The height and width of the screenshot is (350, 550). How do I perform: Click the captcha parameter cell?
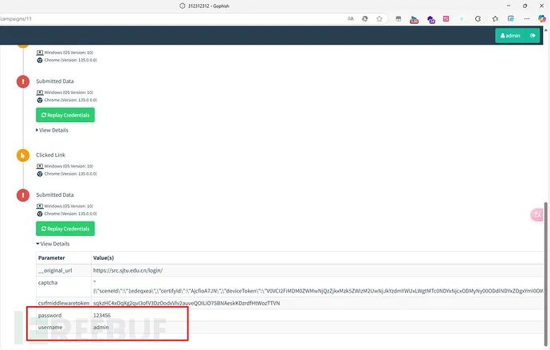pyautogui.click(x=64, y=287)
